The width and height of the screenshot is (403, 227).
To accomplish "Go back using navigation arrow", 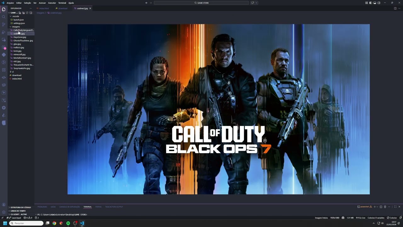I will click(x=146, y=3).
